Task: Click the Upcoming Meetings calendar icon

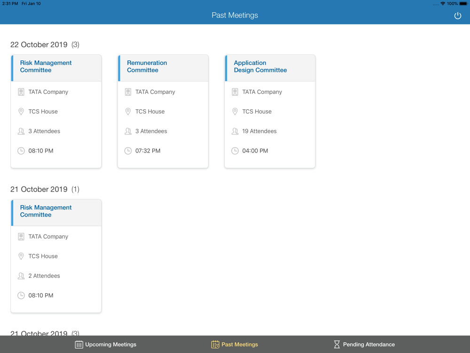Action: pos(79,345)
